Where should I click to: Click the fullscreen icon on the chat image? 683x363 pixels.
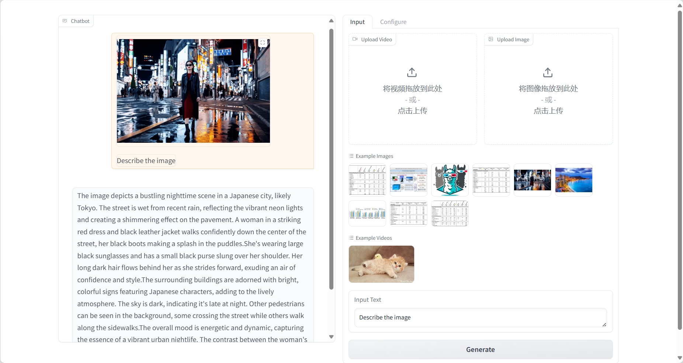coord(263,43)
